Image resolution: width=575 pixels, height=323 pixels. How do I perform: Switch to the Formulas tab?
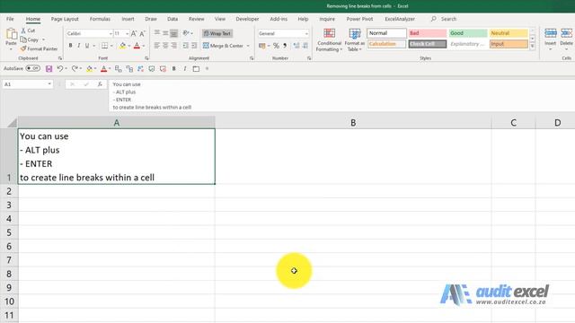pyautogui.click(x=100, y=19)
